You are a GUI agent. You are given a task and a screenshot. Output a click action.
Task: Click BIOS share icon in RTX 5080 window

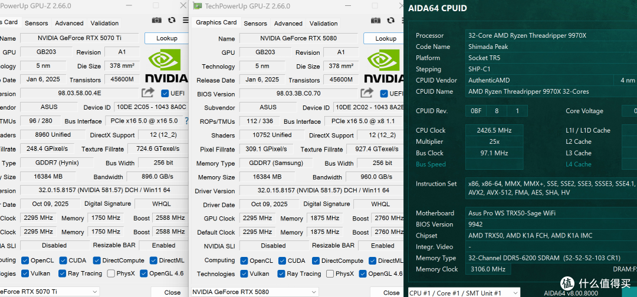tap(366, 93)
